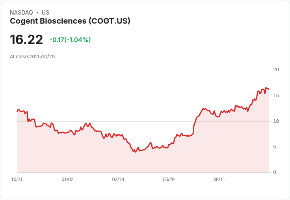Click the 10/21 date on the time axis
This screenshot has width=290, height=200.
[x=17, y=180]
